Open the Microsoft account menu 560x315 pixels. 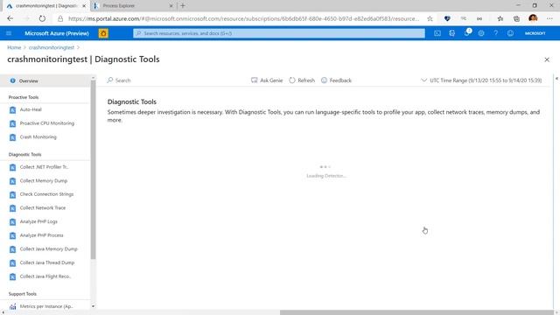click(x=535, y=33)
